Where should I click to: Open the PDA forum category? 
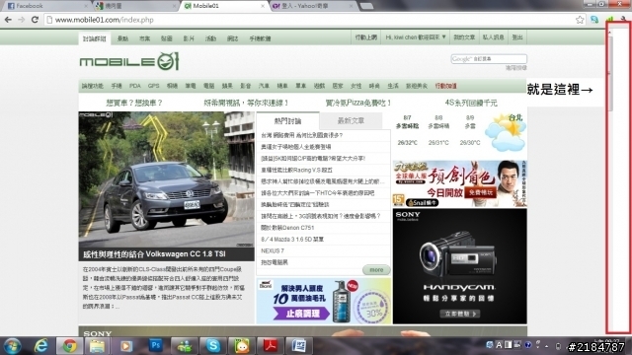135,86
